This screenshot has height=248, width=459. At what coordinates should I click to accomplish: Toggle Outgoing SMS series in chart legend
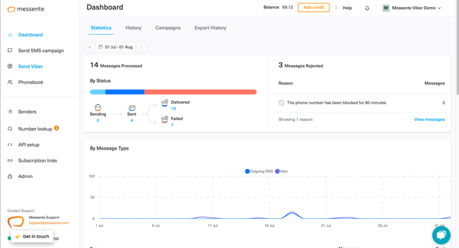click(x=259, y=171)
